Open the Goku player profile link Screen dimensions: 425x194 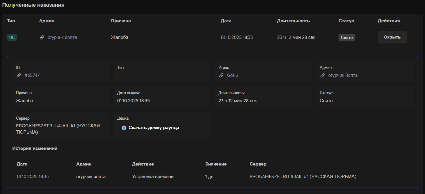tap(232, 75)
